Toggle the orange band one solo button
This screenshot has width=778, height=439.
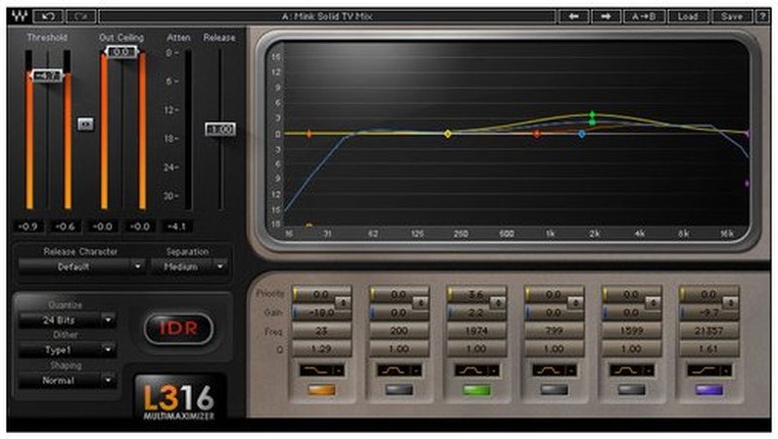point(321,390)
